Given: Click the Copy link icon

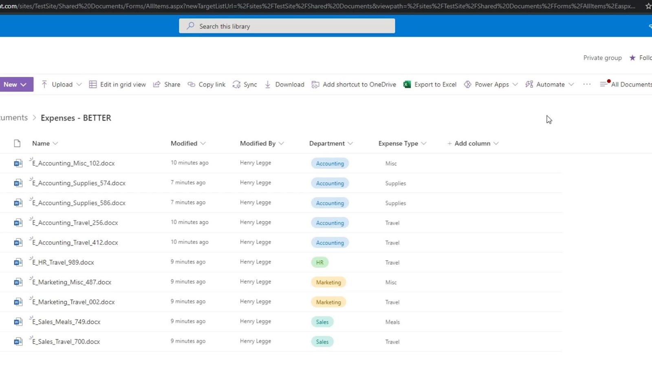Looking at the screenshot, I should (191, 84).
